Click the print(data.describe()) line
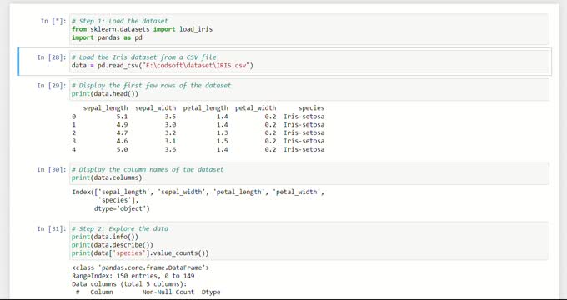The image size is (567, 300). [x=112, y=245]
